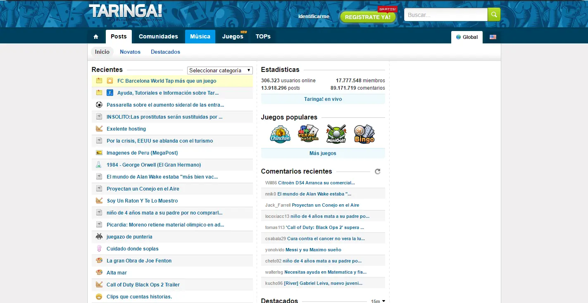This screenshot has height=303, width=588.
Task: Open comment link Citroën DS4 Arranca su comercial
Action: pyautogui.click(x=317, y=183)
